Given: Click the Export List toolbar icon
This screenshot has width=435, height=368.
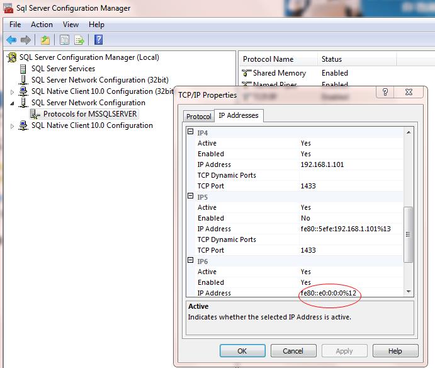Looking at the screenshot, I should [79, 40].
